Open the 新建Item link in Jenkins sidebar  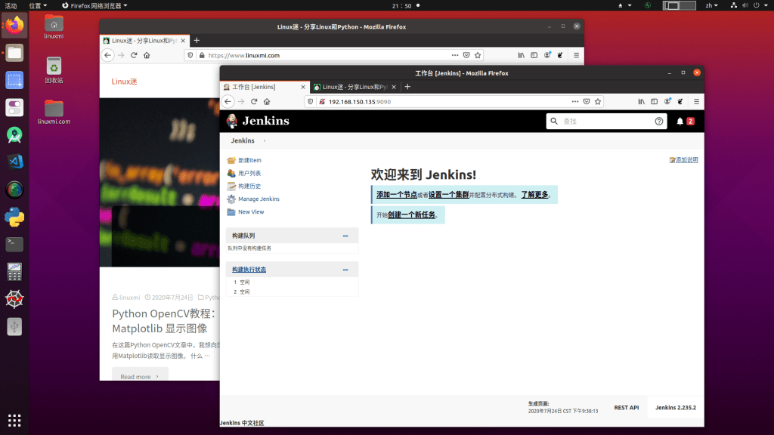point(249,160)
